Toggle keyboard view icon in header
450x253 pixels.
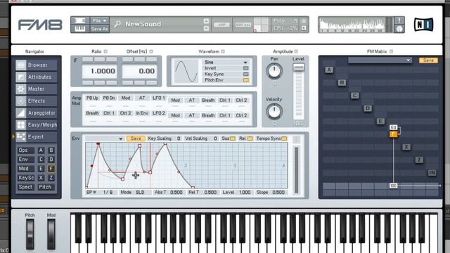pyautogui.click(x=79, y=29)
